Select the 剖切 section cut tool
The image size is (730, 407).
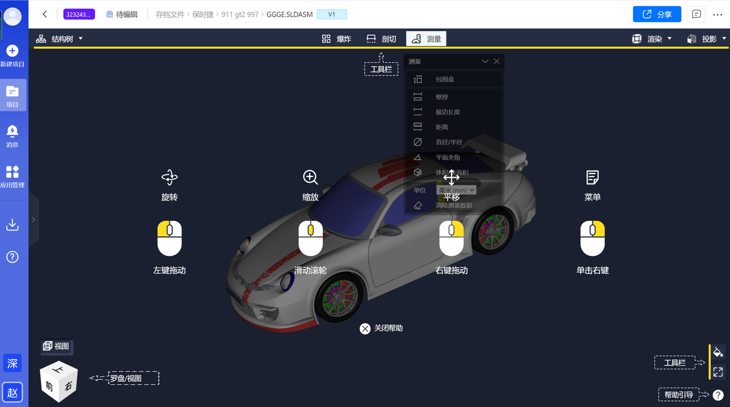pyautogui.click(x=382, y=39)
